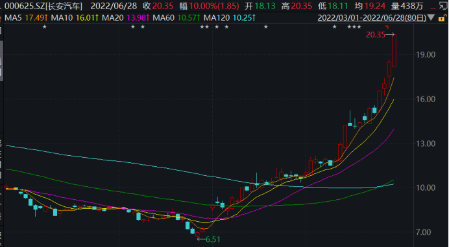Expand the date range dropdown triangle
This screenshot has width=449, height=247.
coord(431,17)
